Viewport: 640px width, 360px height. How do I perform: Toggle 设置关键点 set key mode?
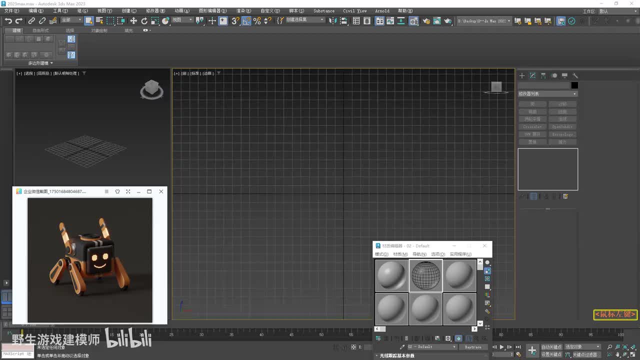pyautogui.click(x=551, y=354)
